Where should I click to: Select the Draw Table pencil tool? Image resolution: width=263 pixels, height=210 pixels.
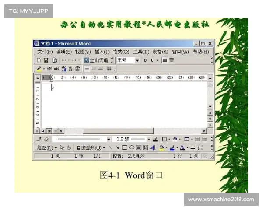(39, 139)
